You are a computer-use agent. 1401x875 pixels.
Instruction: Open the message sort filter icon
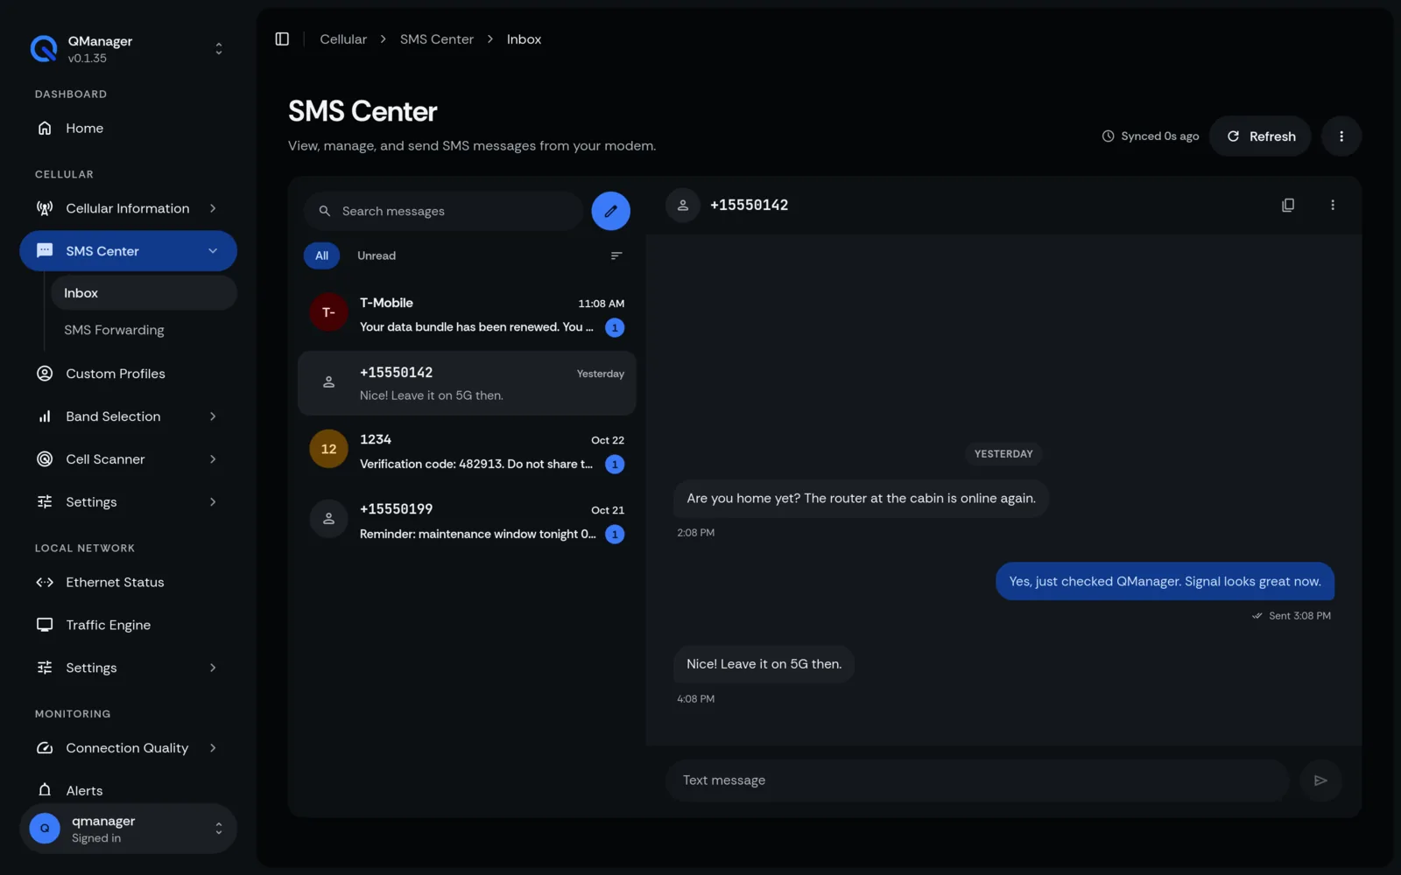tap(616, 255)
